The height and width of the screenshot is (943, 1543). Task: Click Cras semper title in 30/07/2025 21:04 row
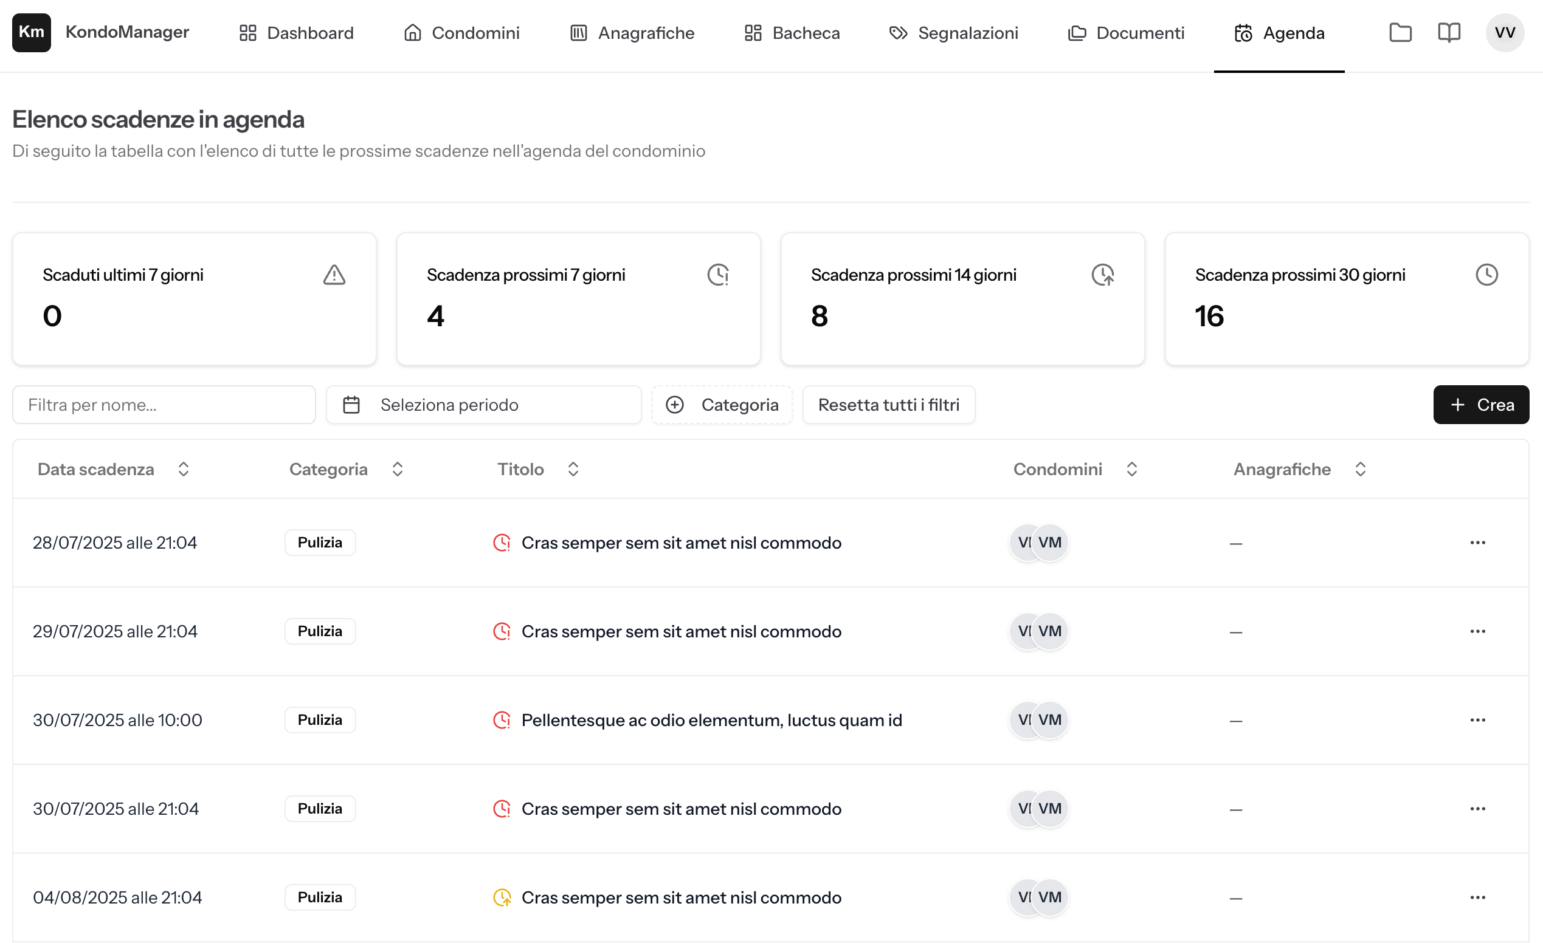(x=682, y=809)
